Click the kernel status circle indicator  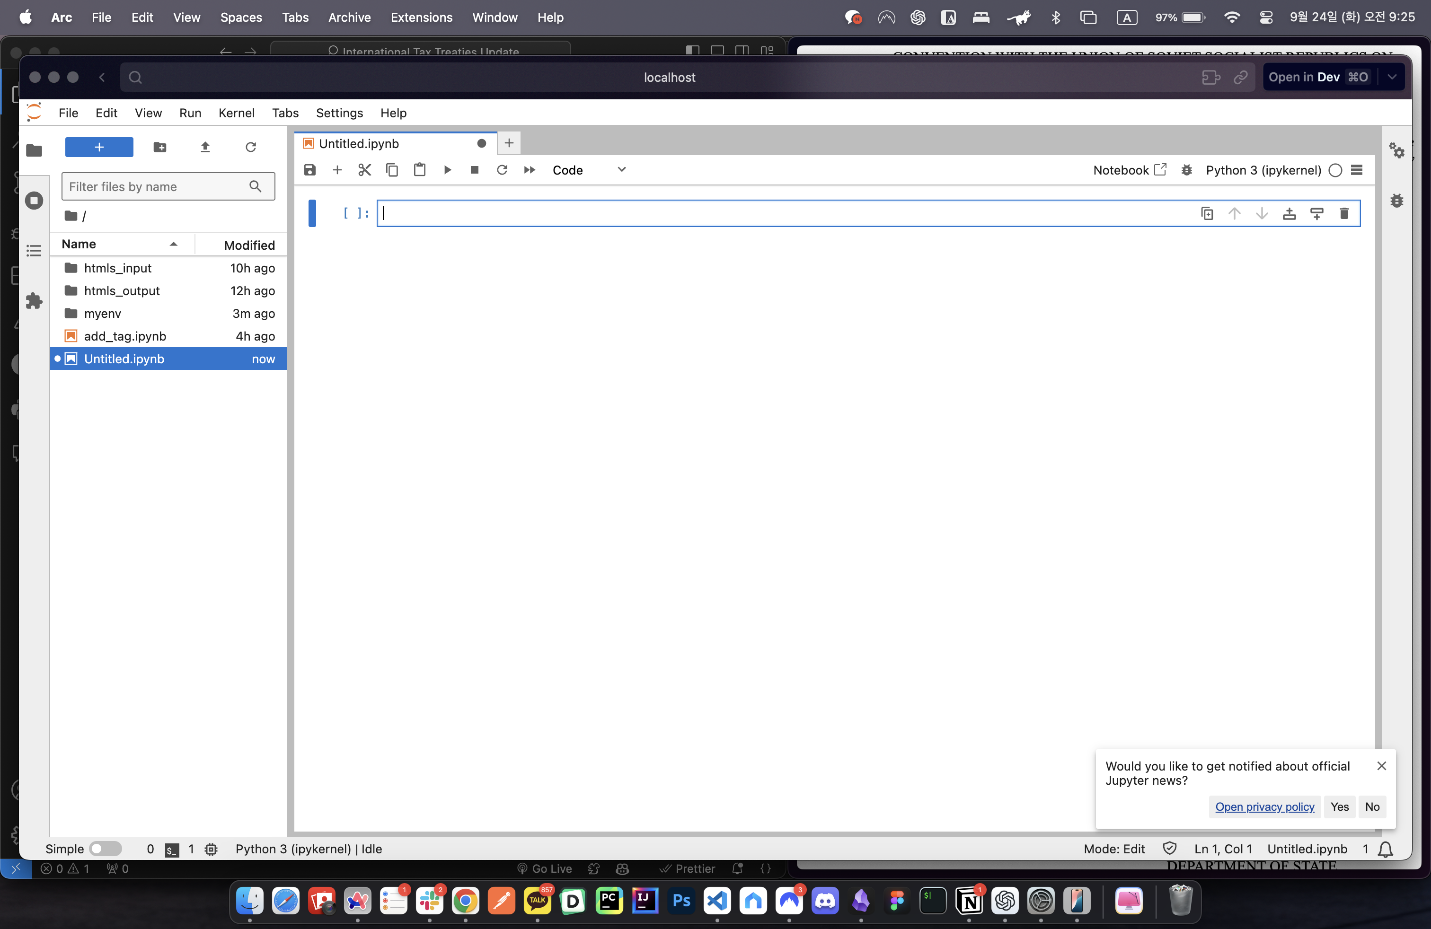click(x=1335, y=170)
